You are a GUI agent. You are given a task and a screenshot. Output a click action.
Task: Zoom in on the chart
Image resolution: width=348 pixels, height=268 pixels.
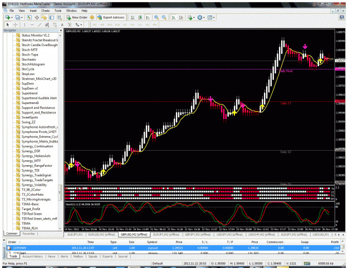[x=156, y=17]
